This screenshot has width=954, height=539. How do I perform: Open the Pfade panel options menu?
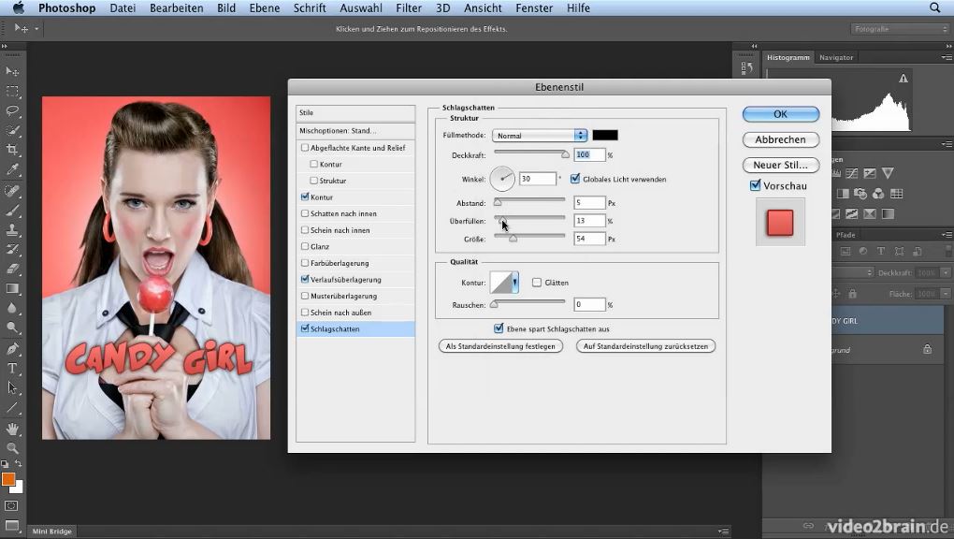pyautogui.click(x=947, y=235)
